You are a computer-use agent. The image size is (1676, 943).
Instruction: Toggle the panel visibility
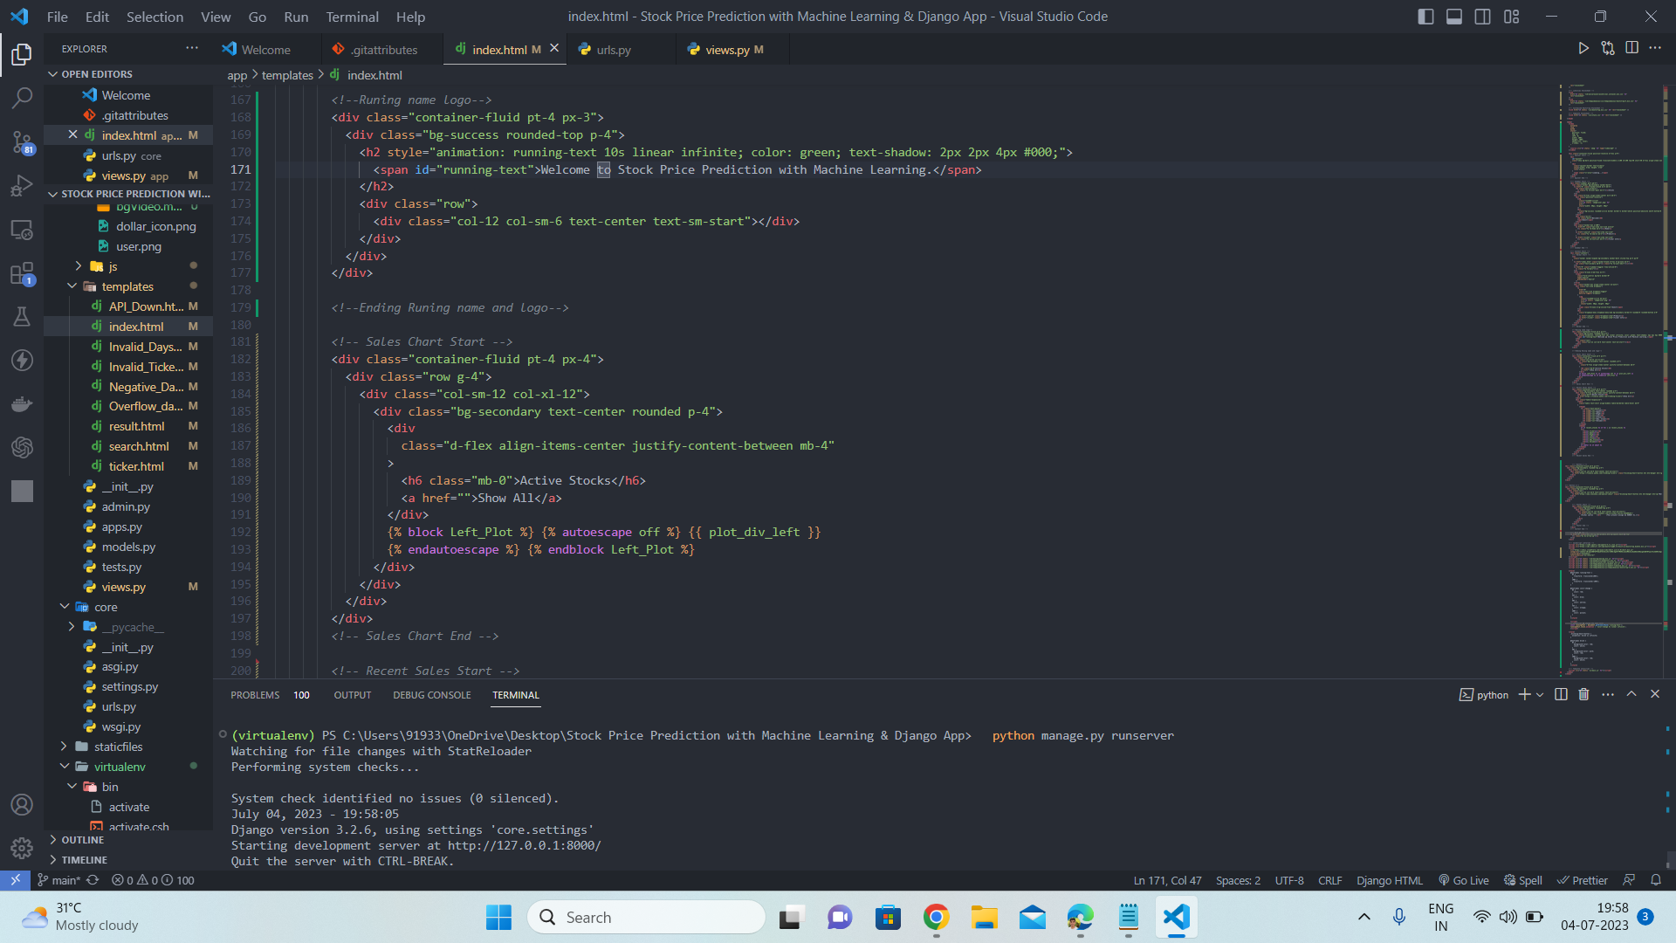[x=1454, y=16]
